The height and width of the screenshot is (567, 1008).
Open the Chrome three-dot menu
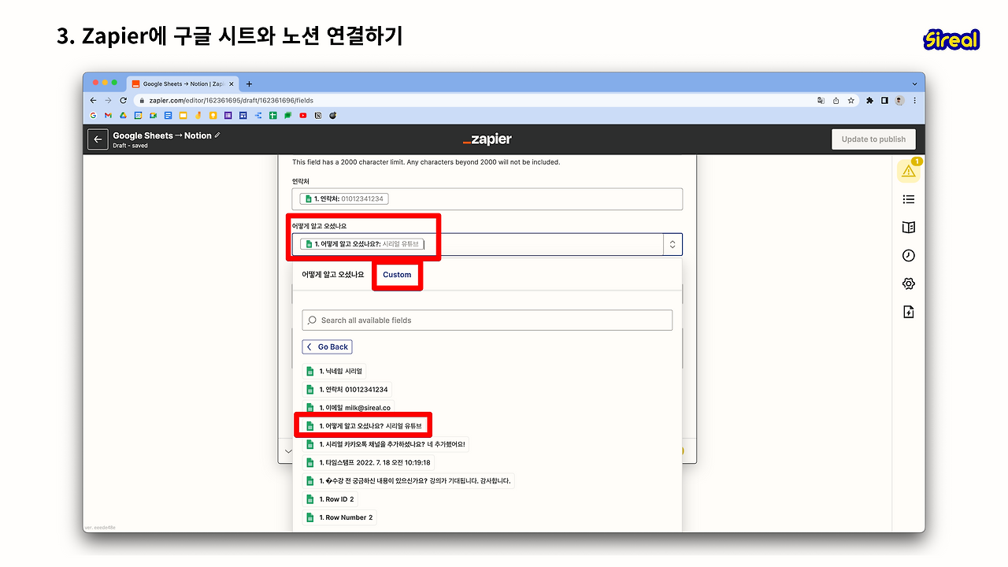pyautogui.click(x=914, y=101)
